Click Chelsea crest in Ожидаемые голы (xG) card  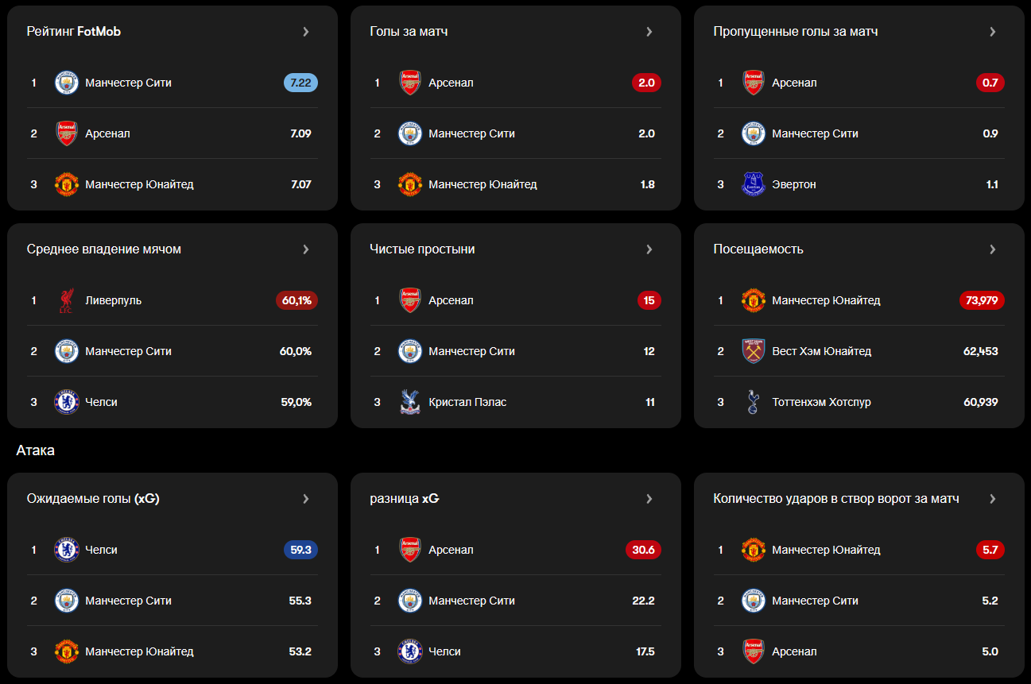(67, 550)
